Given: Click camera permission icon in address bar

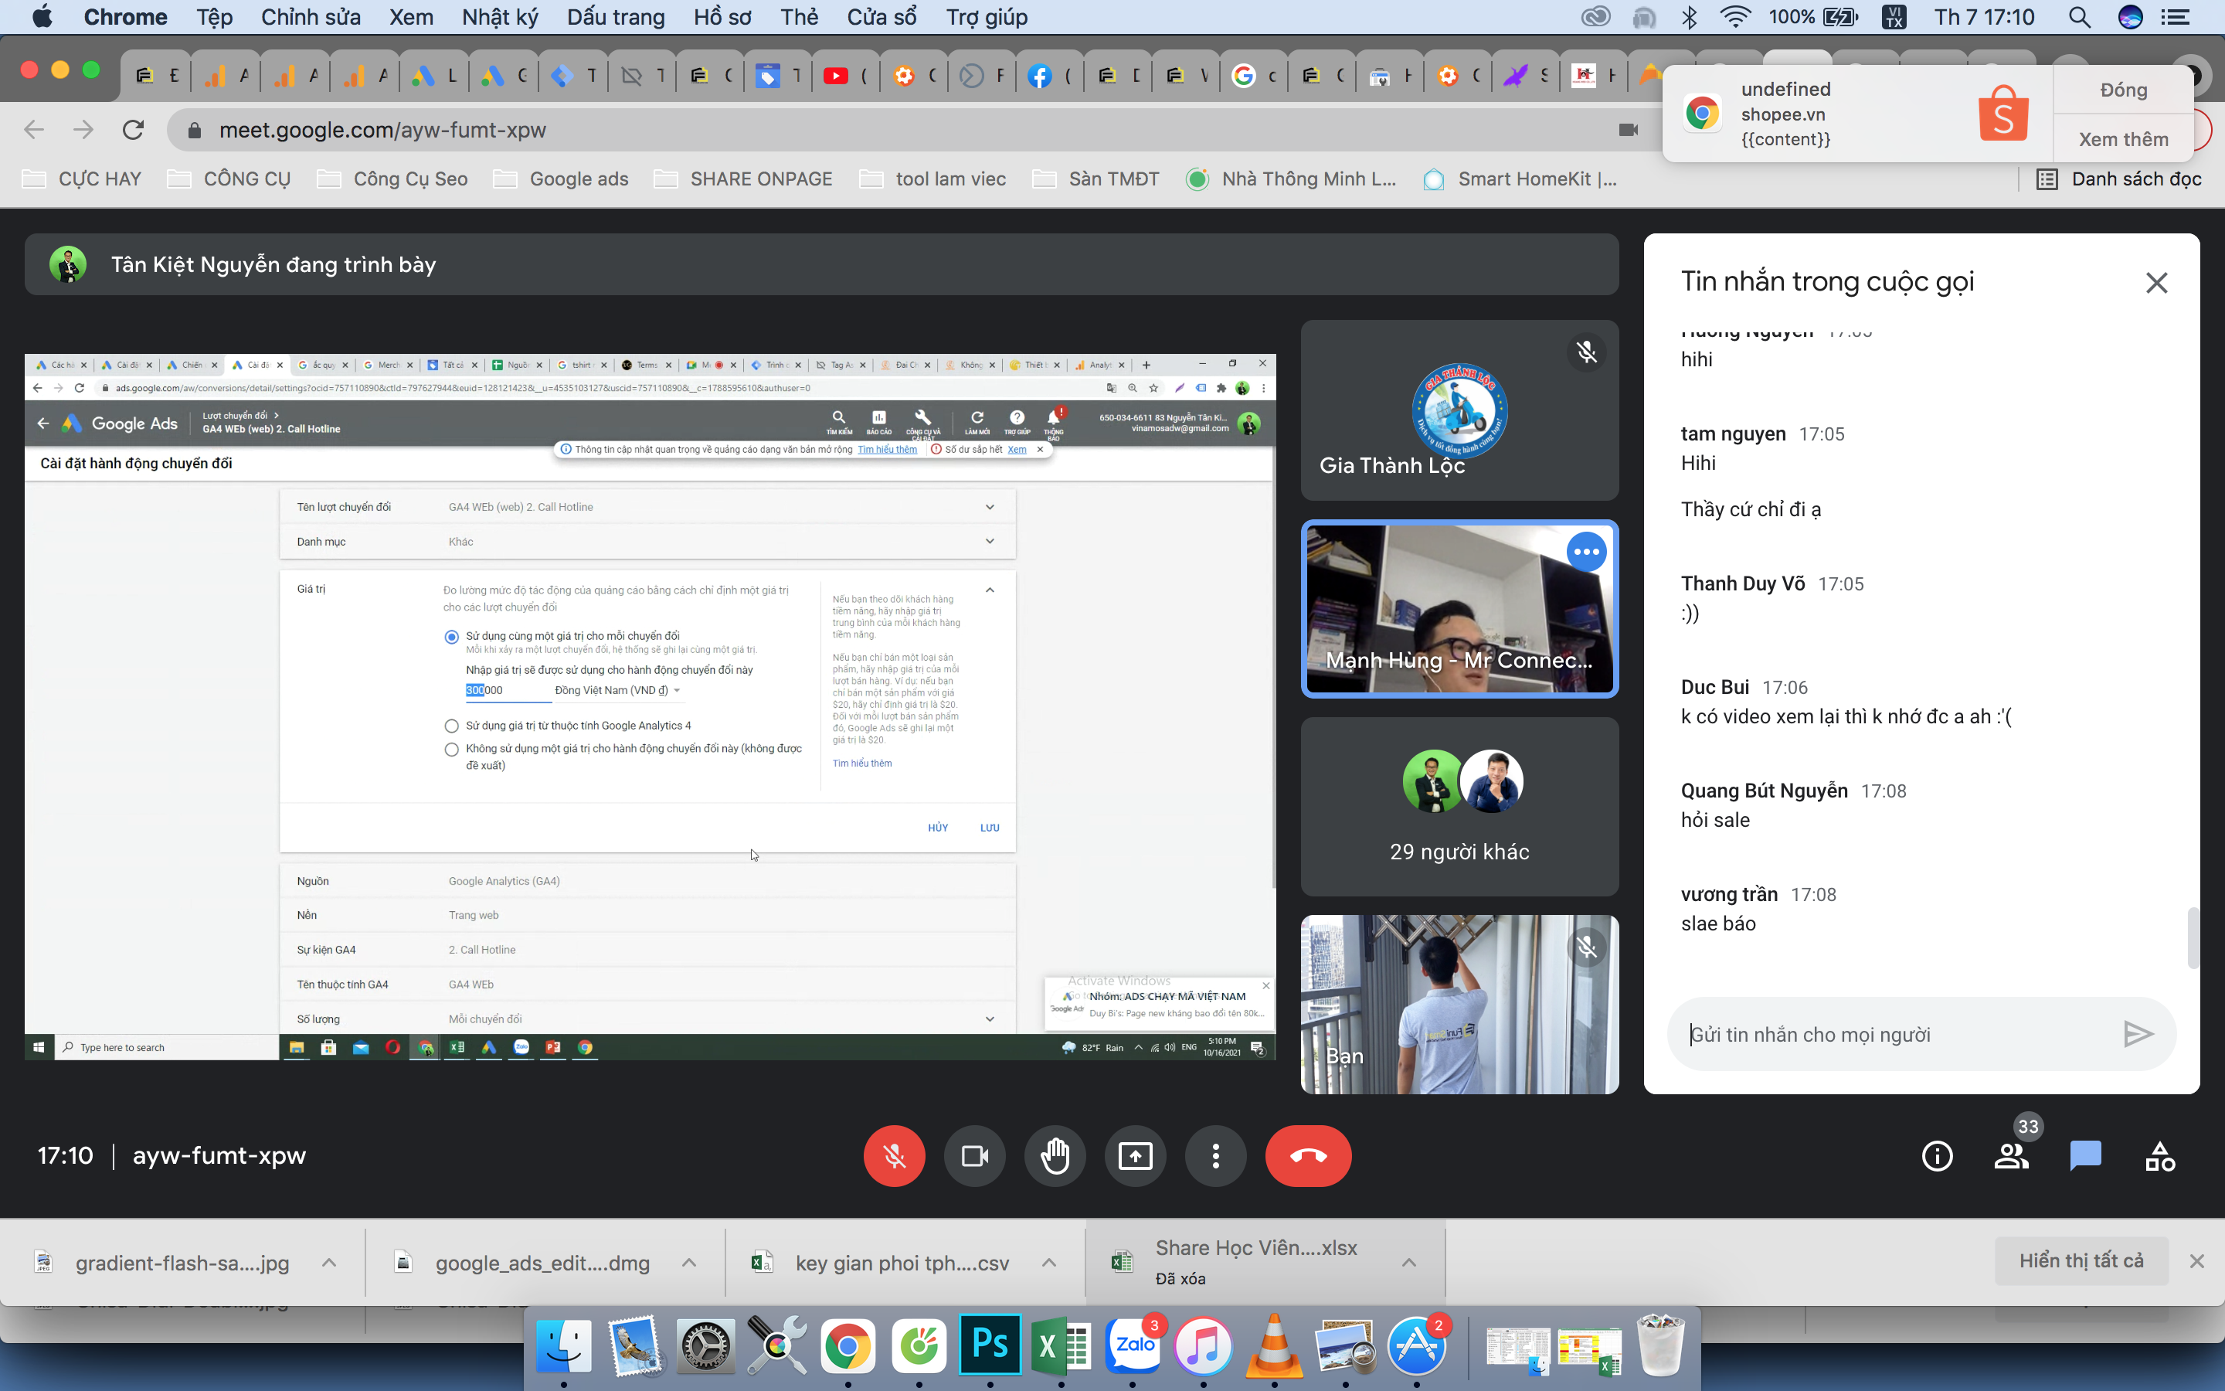Looking at the screenshot, I should click(1629, 130).
